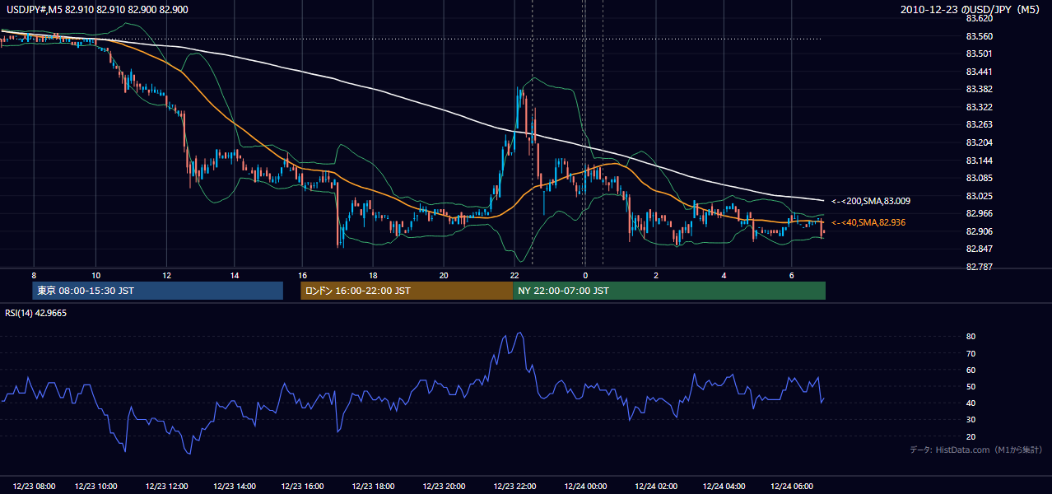Viewport: 1052px width, 494px height.
Task: Click price axis value 82.906
Action: click(978, 231)
